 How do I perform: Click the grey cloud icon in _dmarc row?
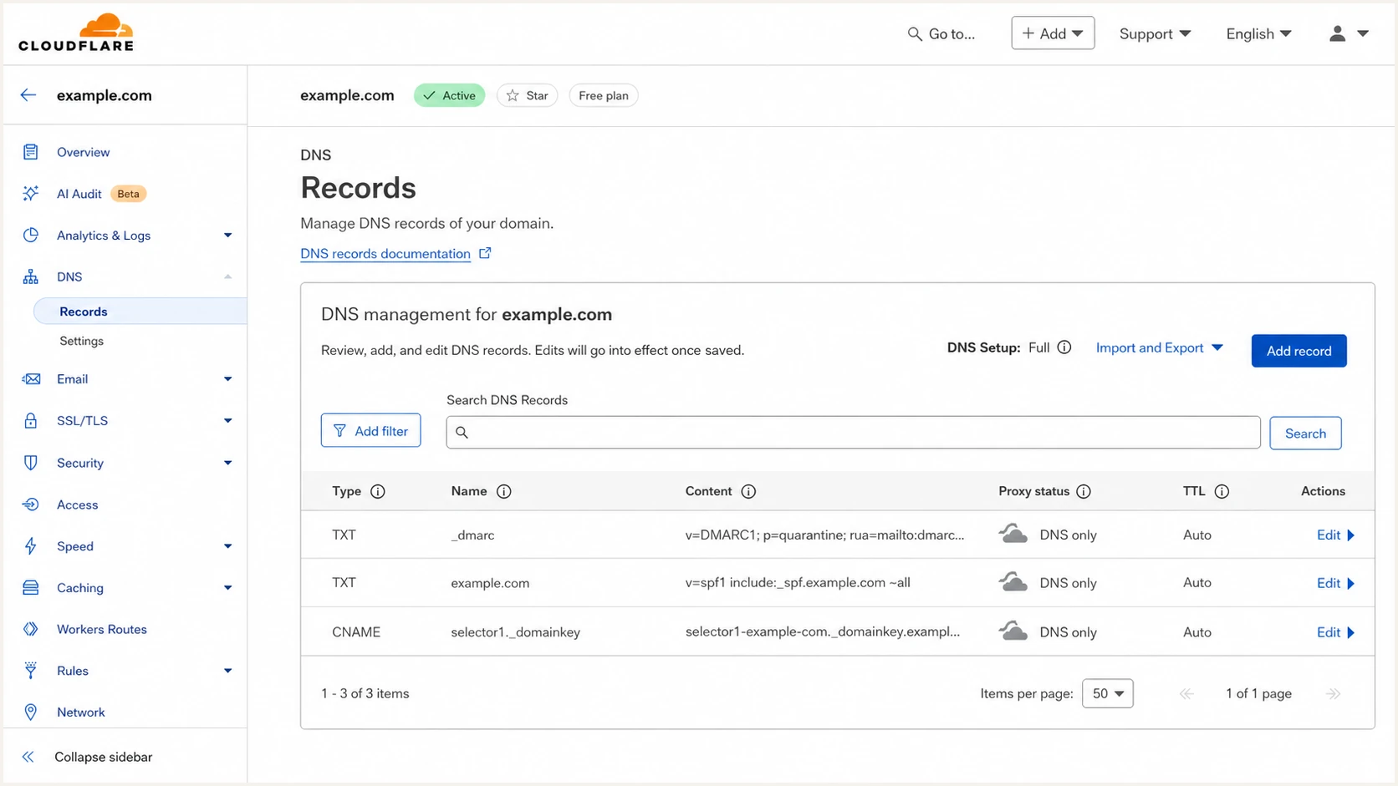click(x=1013, y=534)
